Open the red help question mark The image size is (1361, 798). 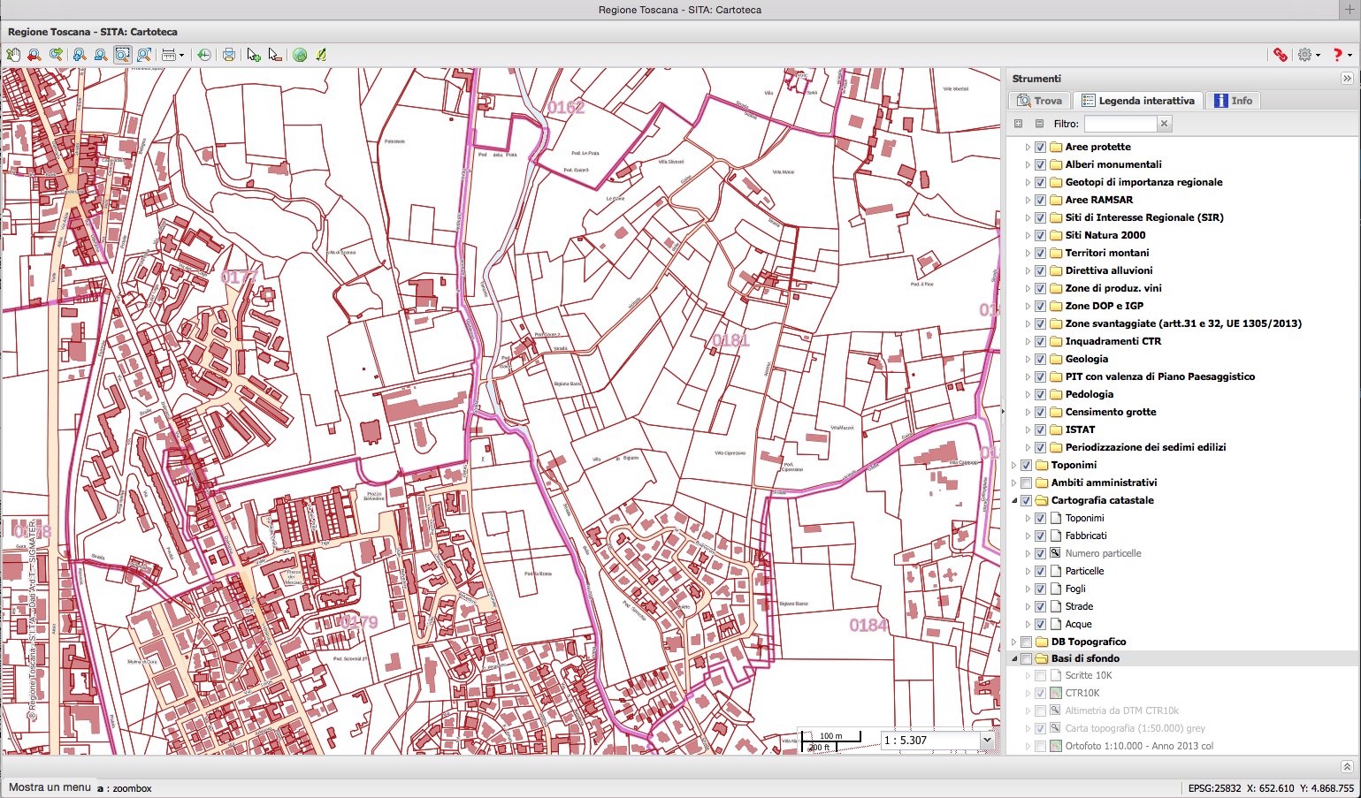1341,55
